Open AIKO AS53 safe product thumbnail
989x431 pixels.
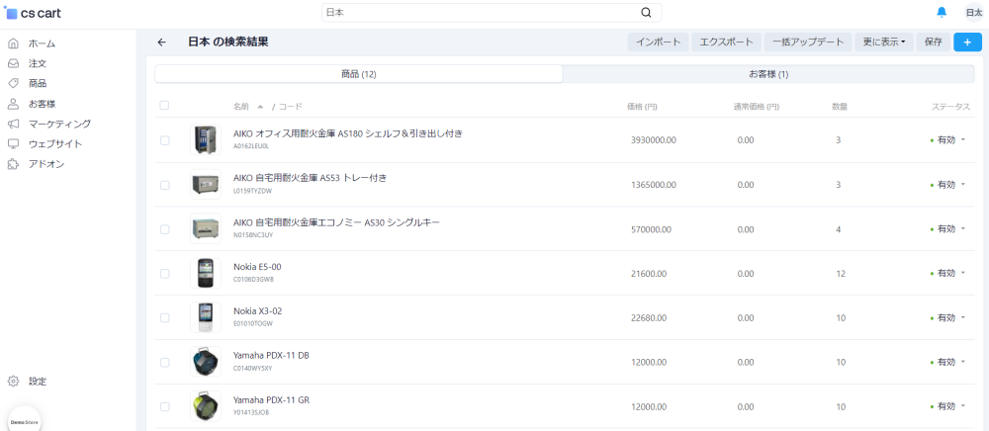[206, 185]
